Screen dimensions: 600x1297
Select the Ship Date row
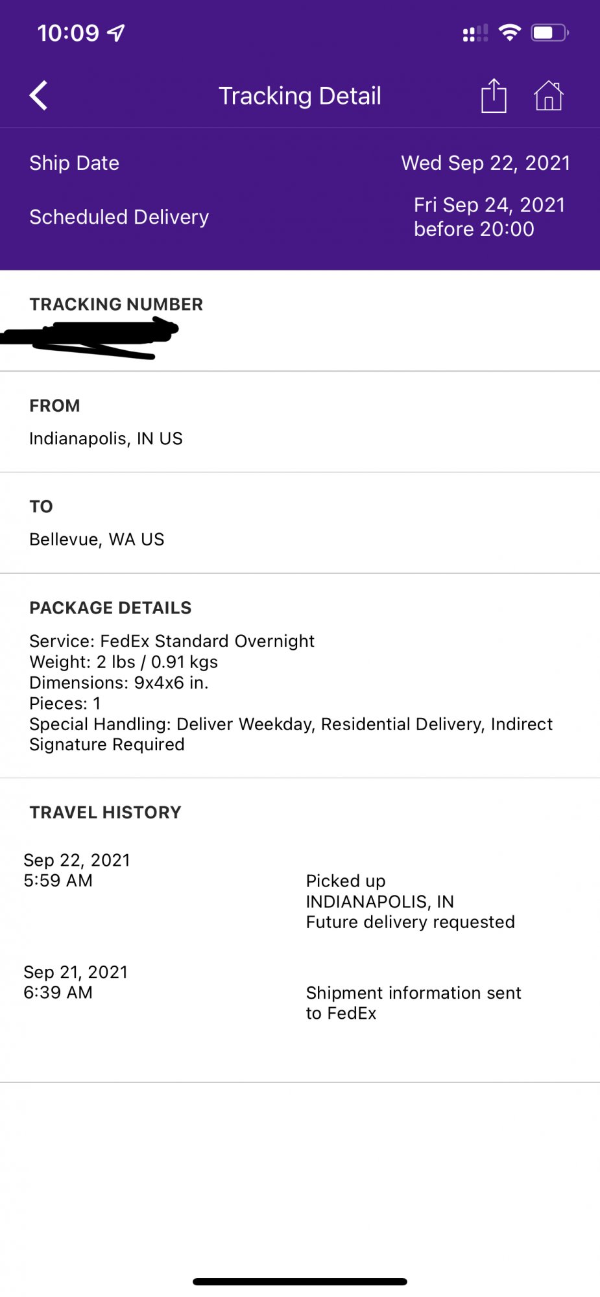point(300,163)
